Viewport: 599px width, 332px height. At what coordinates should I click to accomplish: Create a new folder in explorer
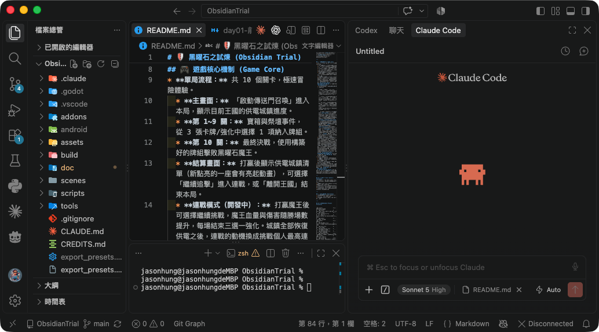point(87,64)
